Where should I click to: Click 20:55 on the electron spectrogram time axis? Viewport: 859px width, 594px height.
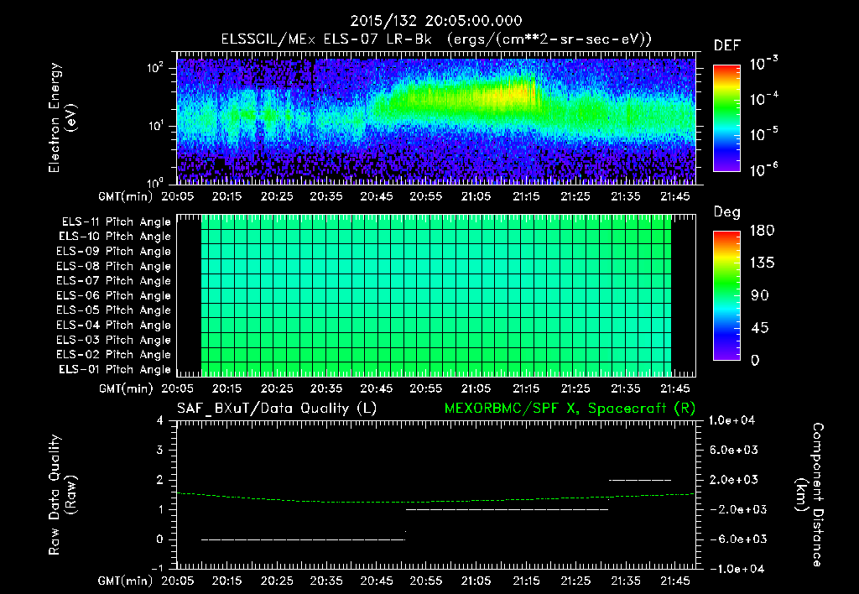425,196
